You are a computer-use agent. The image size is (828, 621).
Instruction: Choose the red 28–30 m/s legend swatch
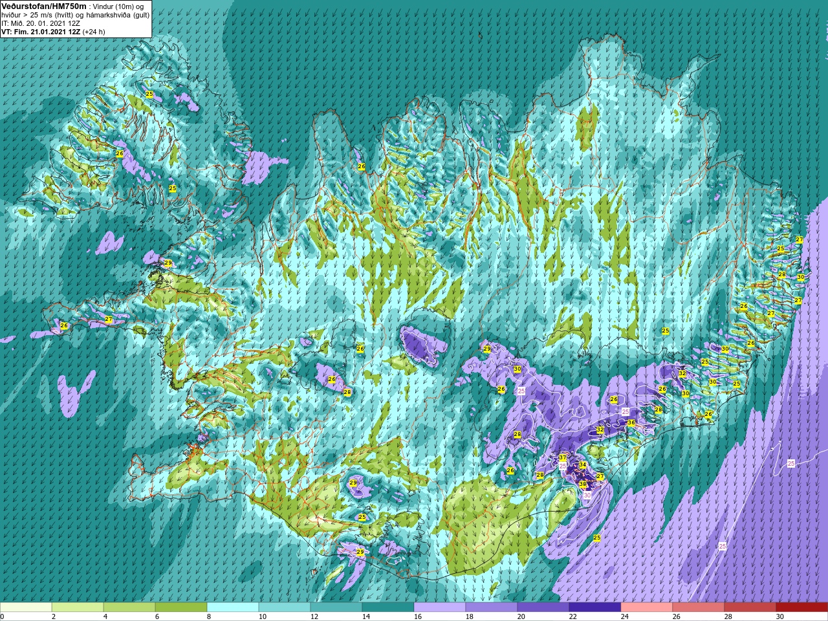(750, 607)
